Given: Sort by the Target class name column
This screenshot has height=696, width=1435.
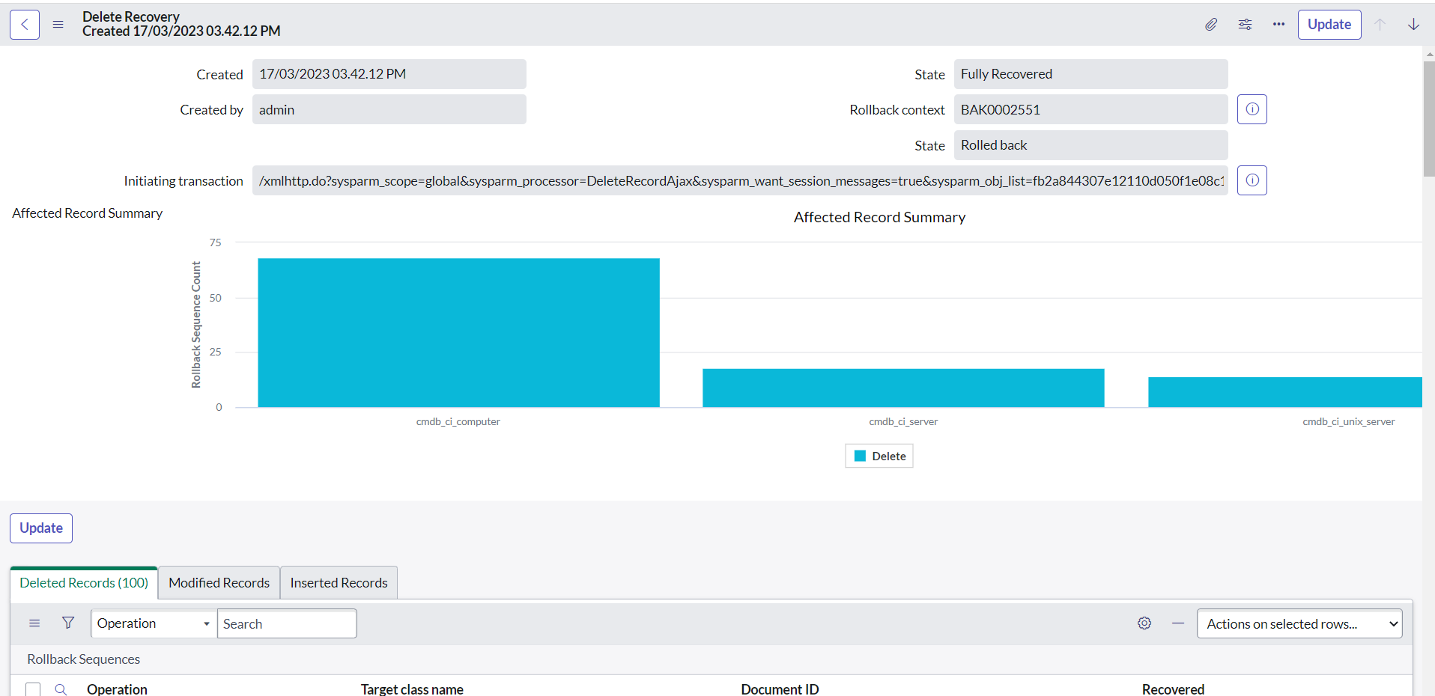Looking at the screenshot, I should click(x=412, y=689).
